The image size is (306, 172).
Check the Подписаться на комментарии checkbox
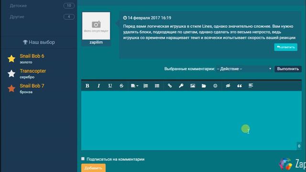click(x=83, y=159)
